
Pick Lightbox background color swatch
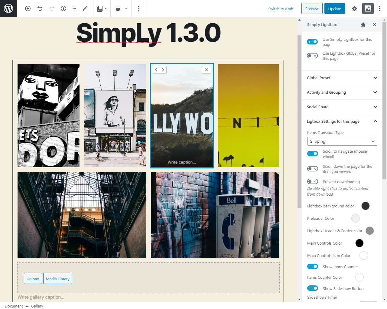pyautogui.click(x=366, y=206)
